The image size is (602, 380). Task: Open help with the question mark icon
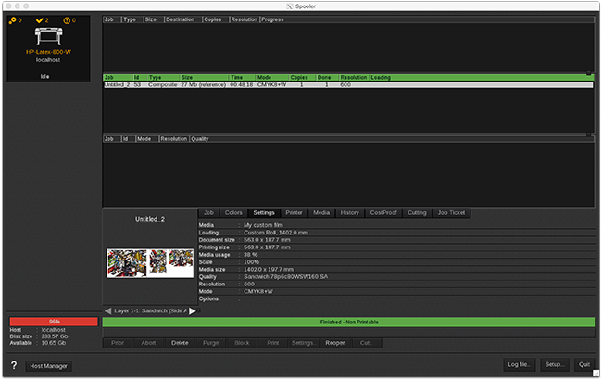tap(13, 365)
